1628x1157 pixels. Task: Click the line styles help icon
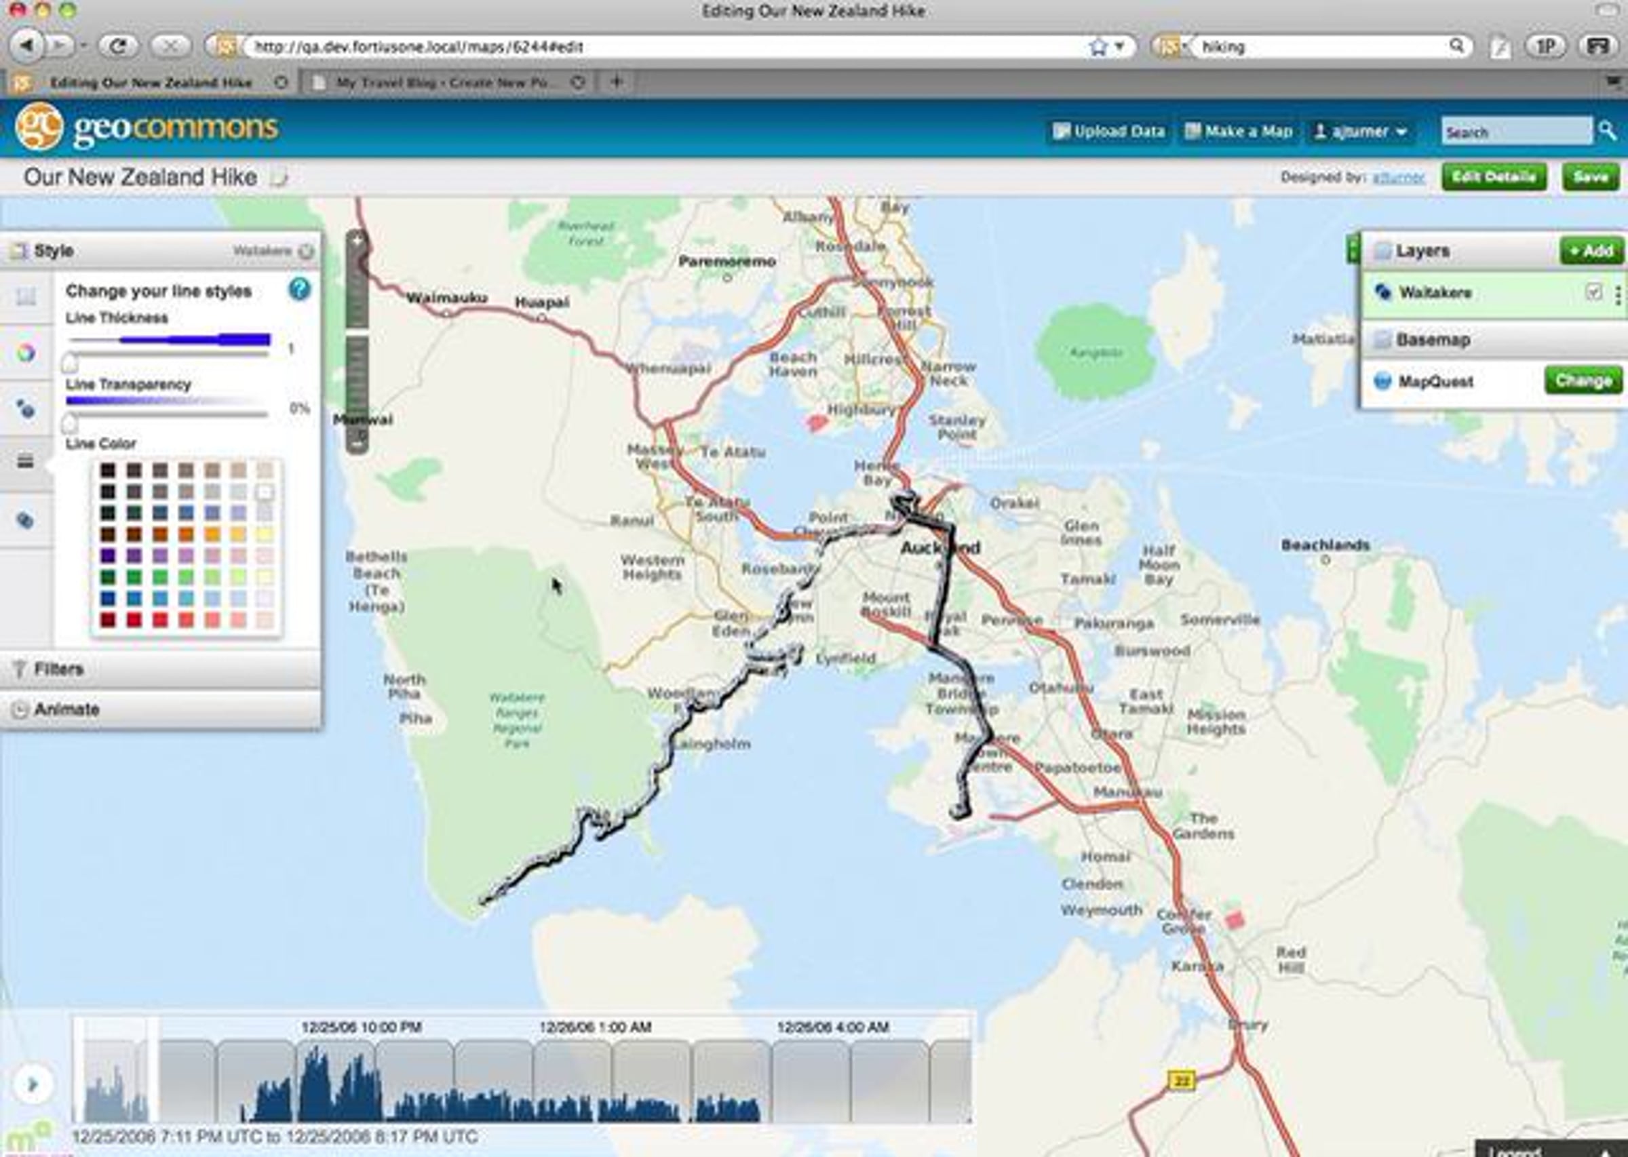pyautogui.click(x=299, y=289)
